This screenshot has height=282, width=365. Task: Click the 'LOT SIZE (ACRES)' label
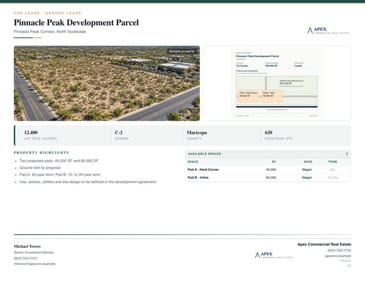(x=40, y=138)
